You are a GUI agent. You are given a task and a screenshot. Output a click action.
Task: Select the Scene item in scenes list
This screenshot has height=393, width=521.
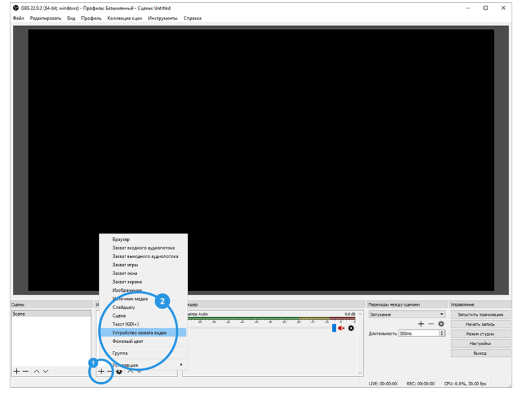pyautogui.click(x=51, y=314)
